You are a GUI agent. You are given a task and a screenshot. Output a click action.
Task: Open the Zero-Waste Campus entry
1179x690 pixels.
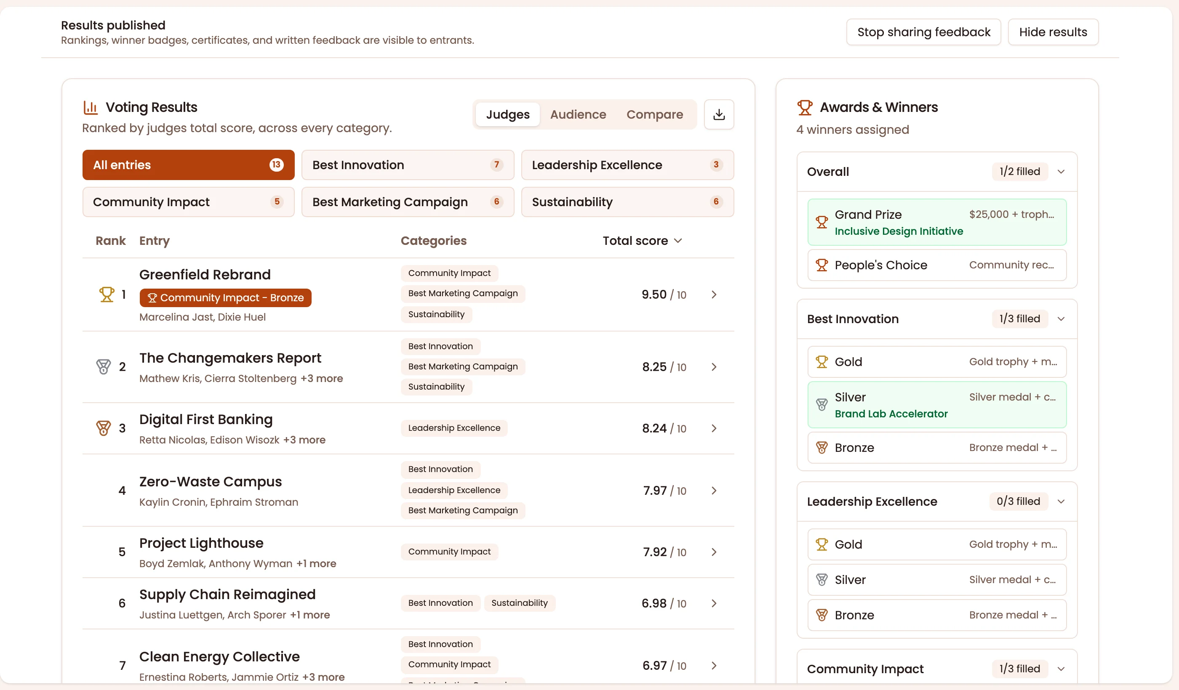coord(211,481)
